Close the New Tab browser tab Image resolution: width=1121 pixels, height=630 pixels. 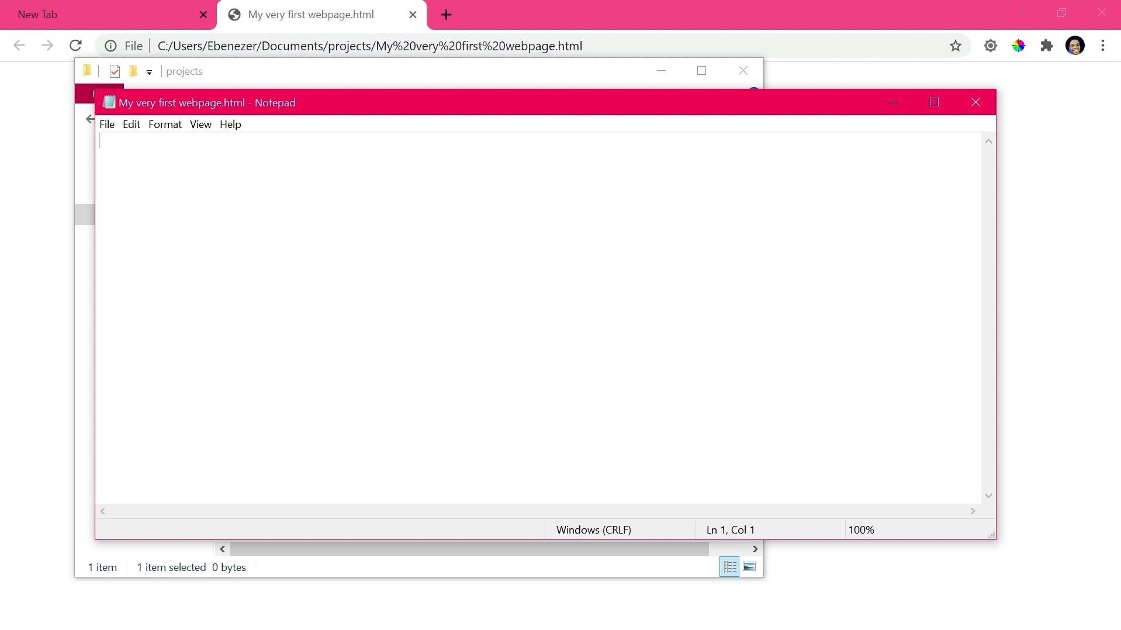pyautogui.click(x=203, y=15)
